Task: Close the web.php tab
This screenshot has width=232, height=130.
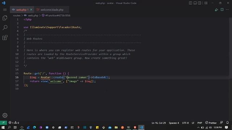Action: pos(31,10)
